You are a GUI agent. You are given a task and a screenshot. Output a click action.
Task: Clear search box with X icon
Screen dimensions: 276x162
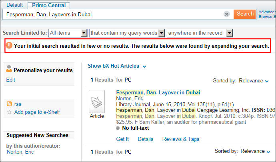(226, 14)
